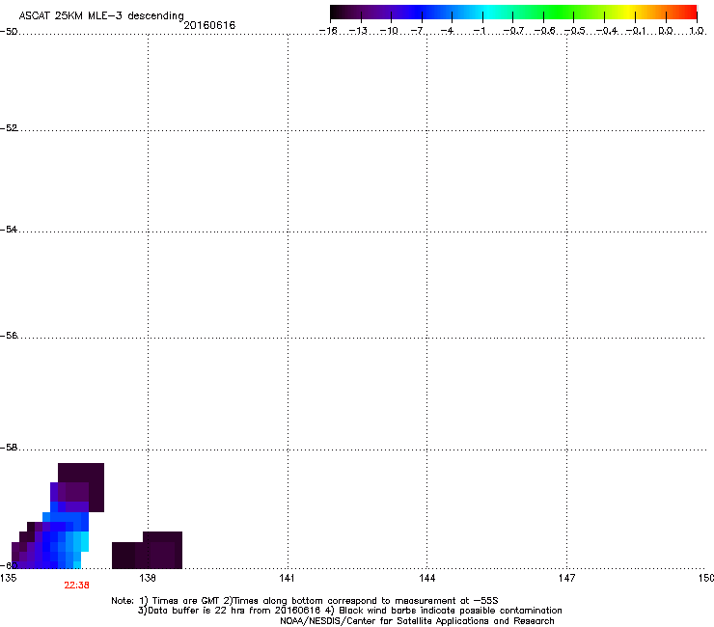Click the 135 longitude axis label
The width and height of the screenshot is (714, 627).
click(x=8, y=578)
